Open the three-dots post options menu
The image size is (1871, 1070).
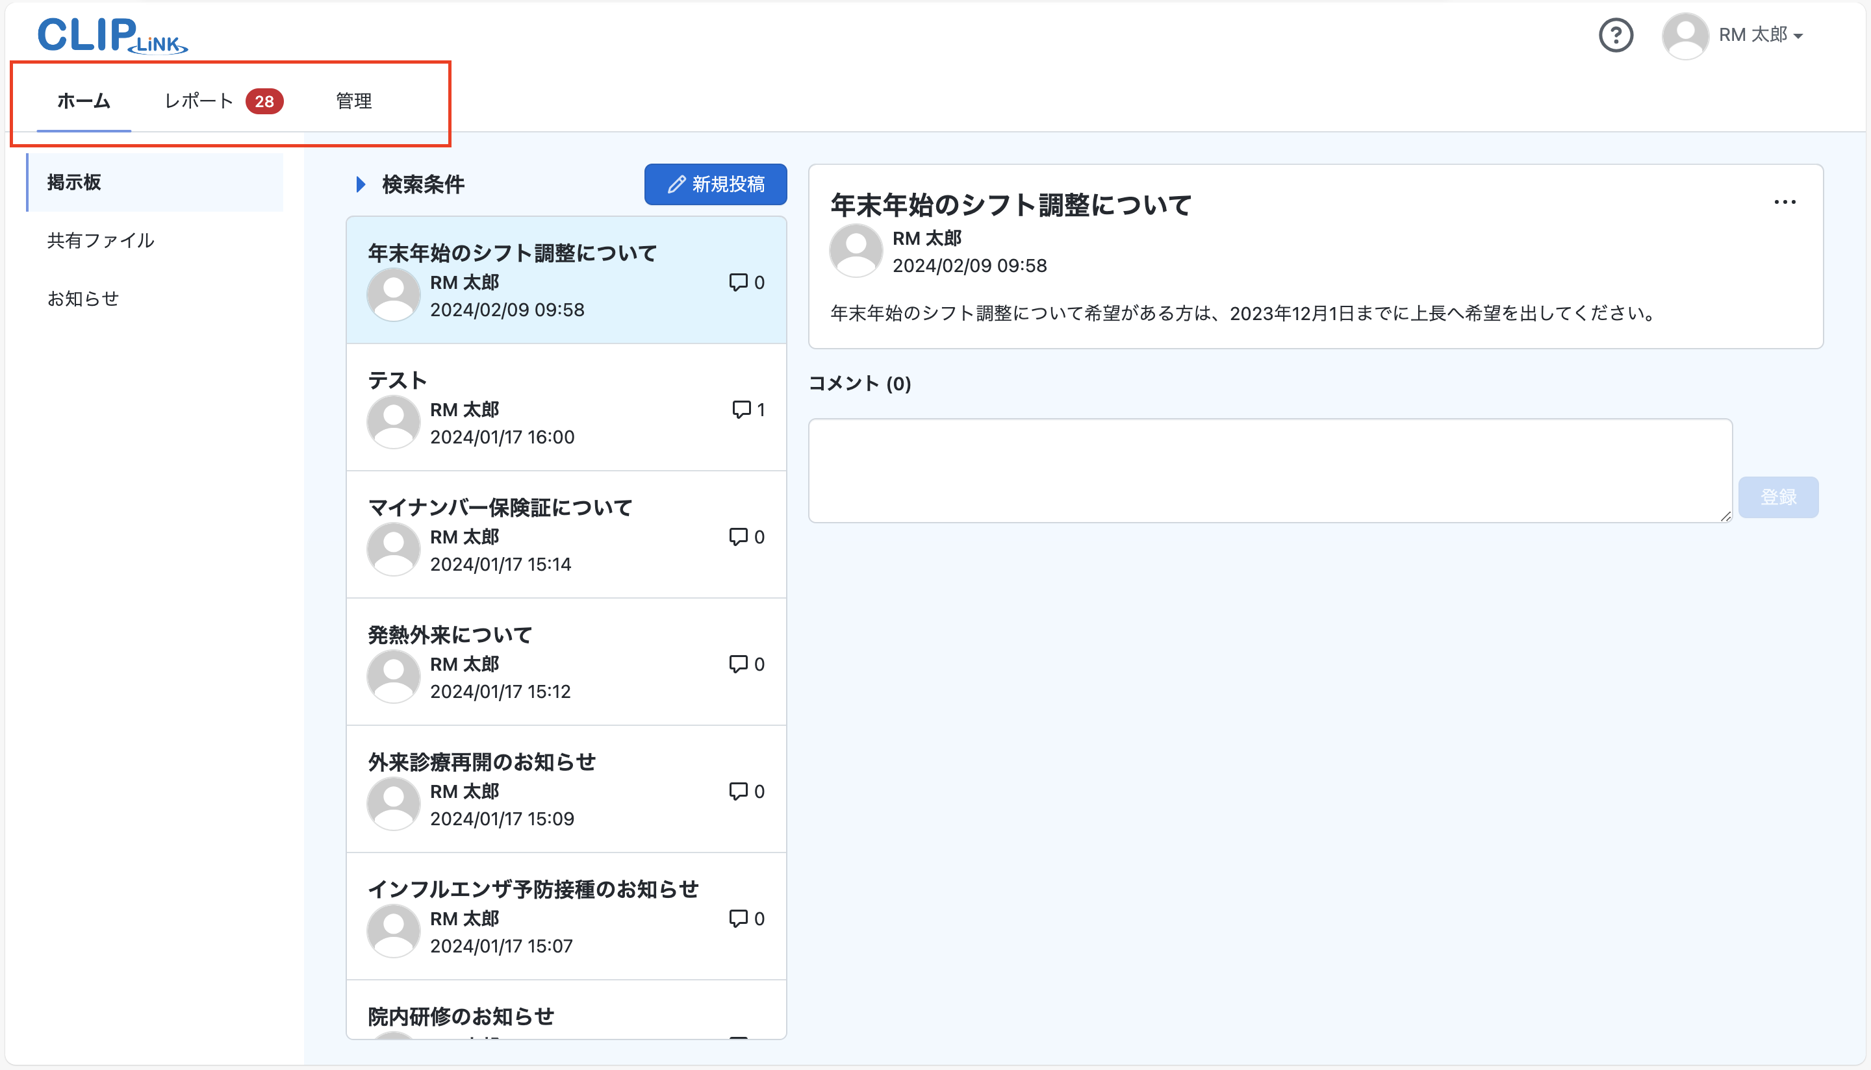1784,202
